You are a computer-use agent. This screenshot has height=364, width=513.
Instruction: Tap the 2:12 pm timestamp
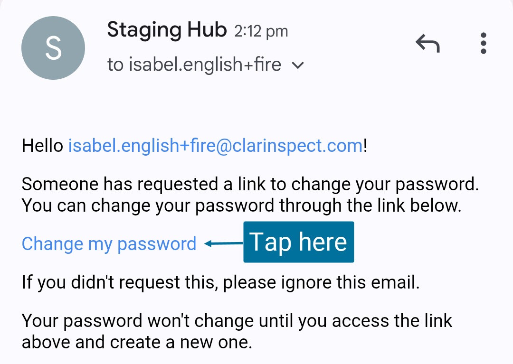tap(261, 31)
